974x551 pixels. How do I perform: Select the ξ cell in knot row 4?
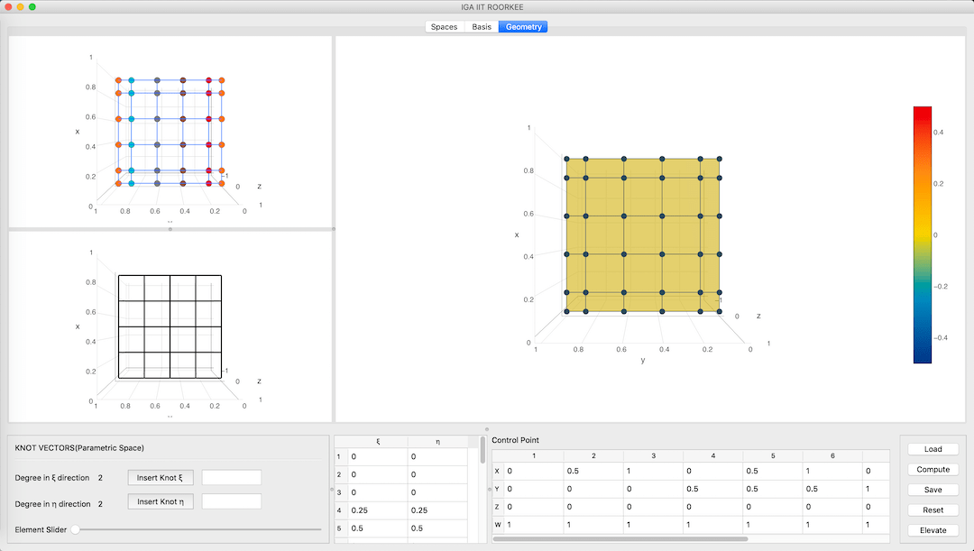(377, 510)
